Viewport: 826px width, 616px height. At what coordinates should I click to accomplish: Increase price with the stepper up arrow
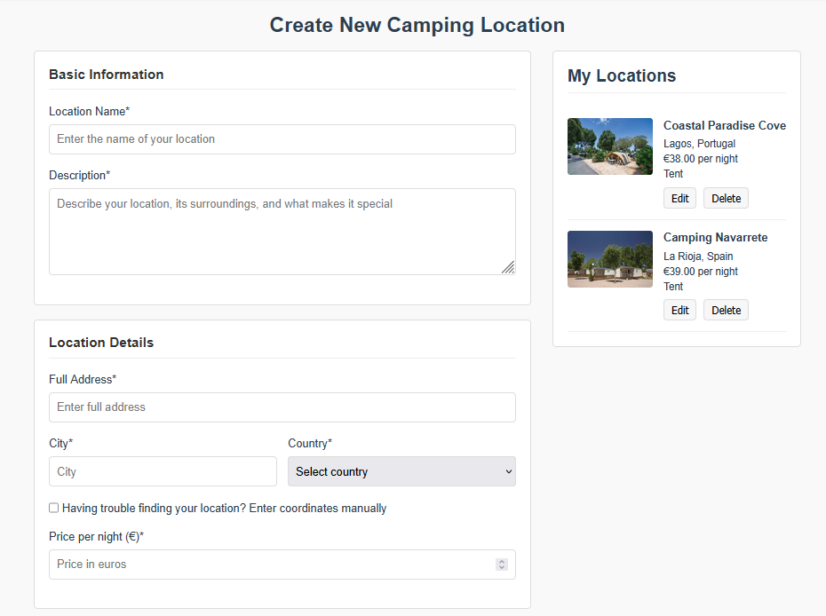tap(502, 561)
